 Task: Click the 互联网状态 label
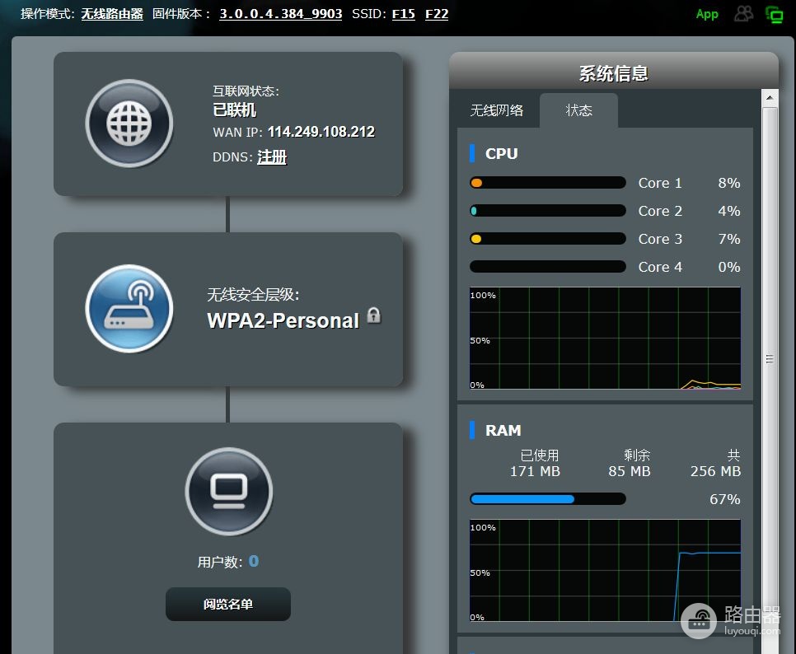[246, 91]
